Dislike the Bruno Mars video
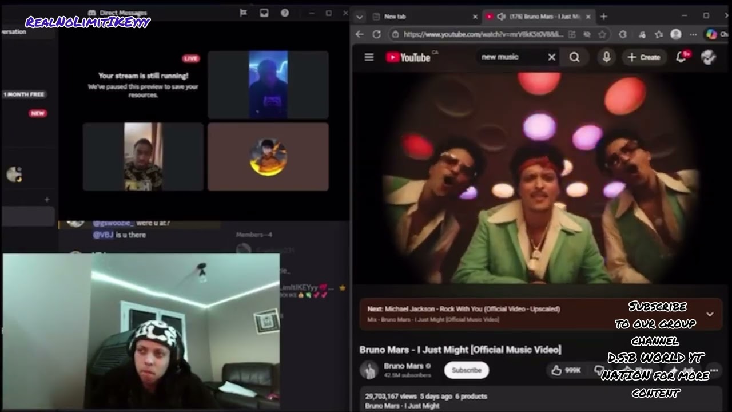Screen dimensions: 732x412 tap(598, 370)
